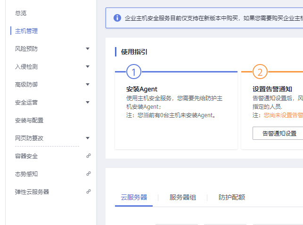Click the step 1 circle icon

click(x=134, y=72)
